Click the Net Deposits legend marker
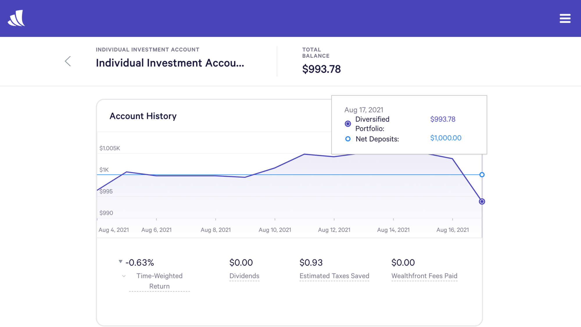This screenshot has width=581, height=327. tap(348, 139)
